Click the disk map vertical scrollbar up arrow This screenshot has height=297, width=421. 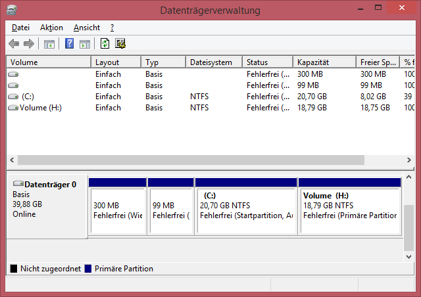click(x=409, y=177)
